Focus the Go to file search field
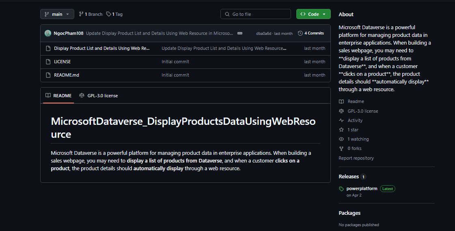The width and height of the screenshot is (455, 231). tap(256, 14)
